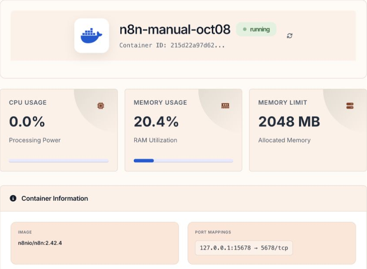Select the image name n8nio/n8n:2.42.4
The width and height of the screenshot is (367, 269).
tap(40, 243)
